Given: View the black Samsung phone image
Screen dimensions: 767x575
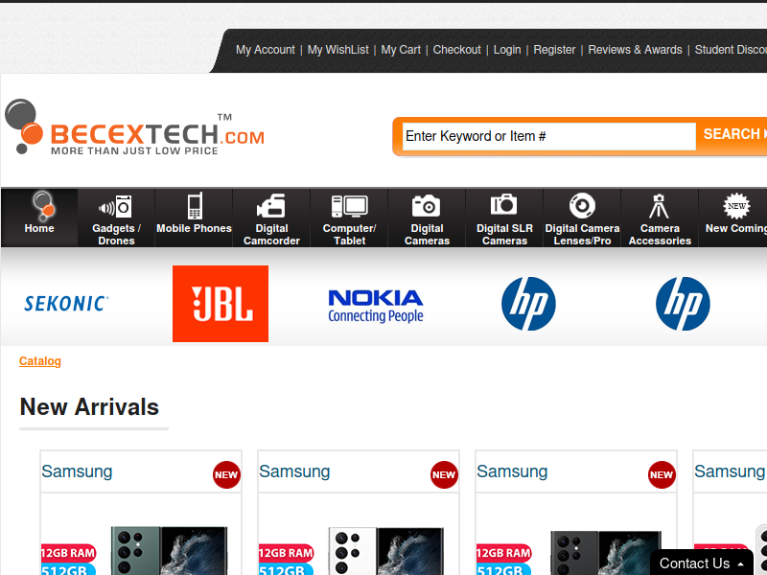Looking at the screenshot, I should pyautogui.click(x=606, y=553).
